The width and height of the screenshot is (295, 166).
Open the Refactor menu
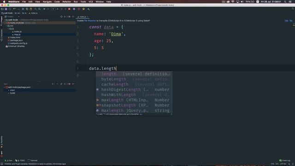pyautogui.click(x=66, y=2)
